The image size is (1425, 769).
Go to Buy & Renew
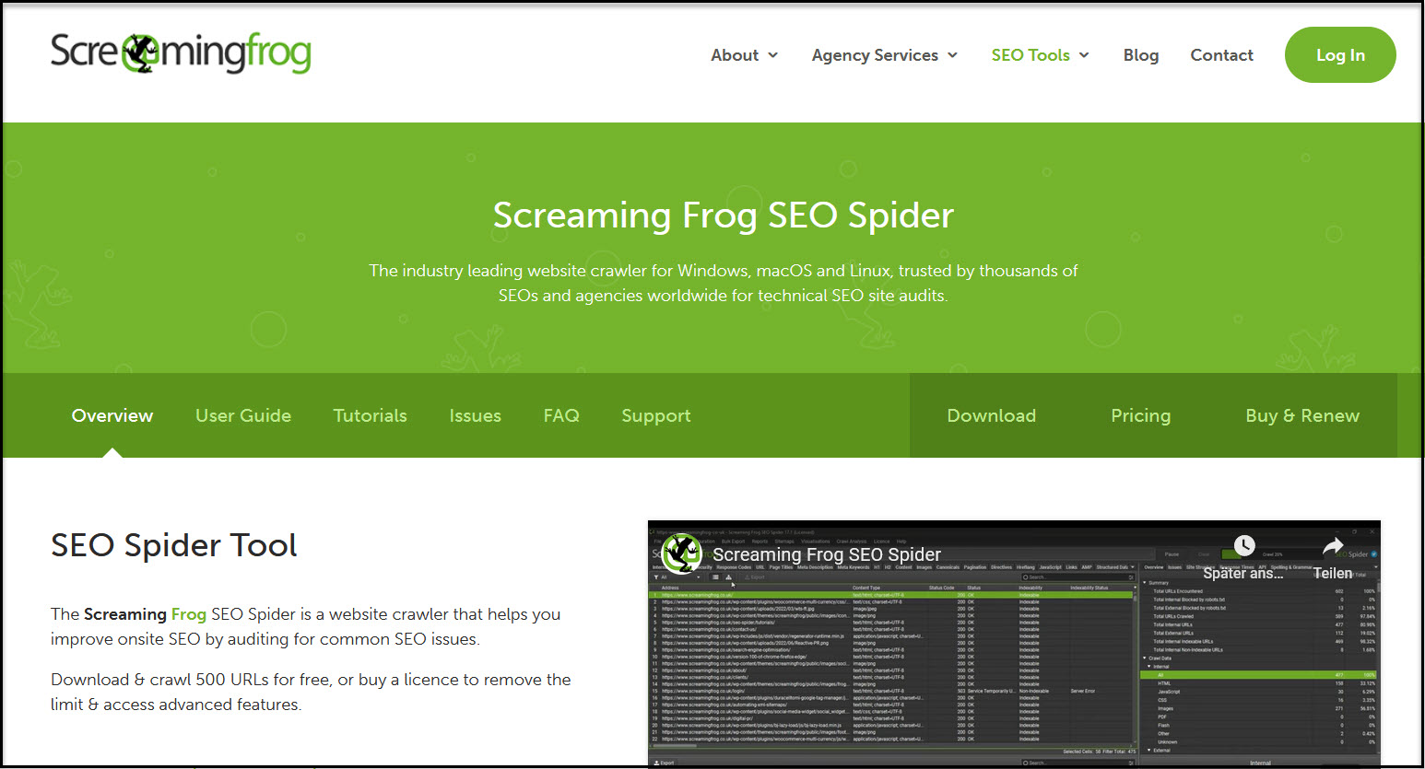click(x=1301, y=415)
